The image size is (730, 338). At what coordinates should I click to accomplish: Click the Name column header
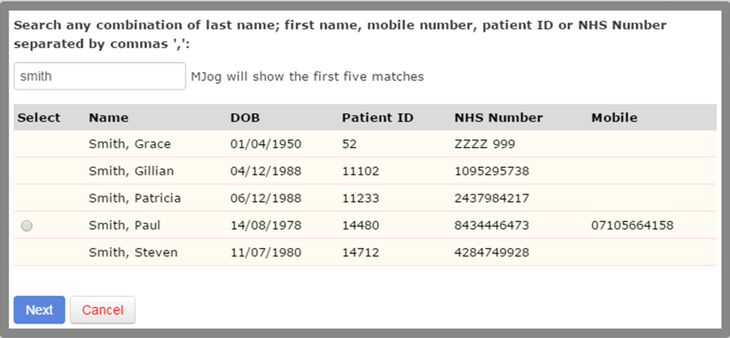pos(108,117)
